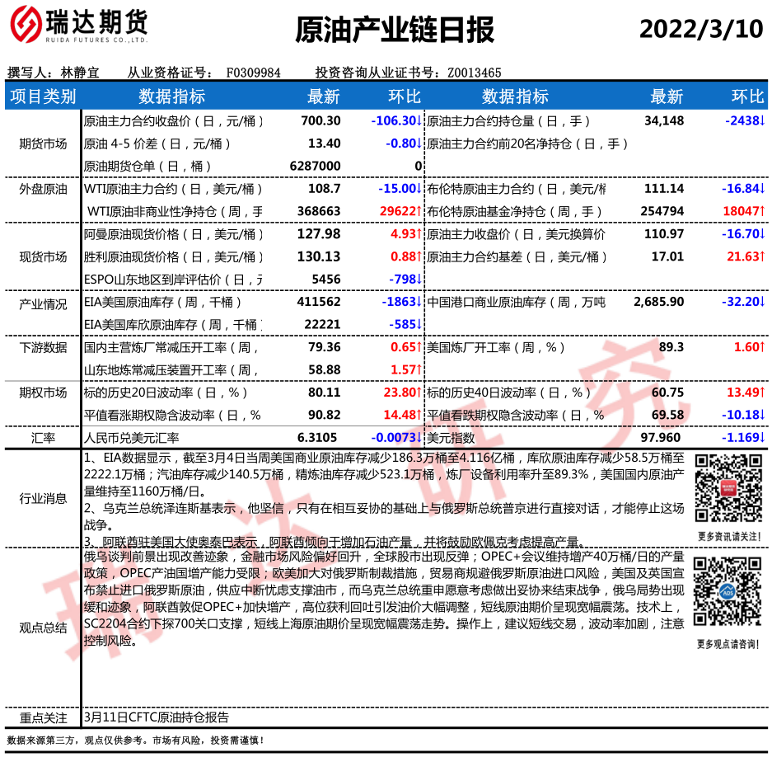Image resolution: width=772 pixels, height=757 pixels.
Task: Click the red up arrow after 29622
Action: (419, 212)
